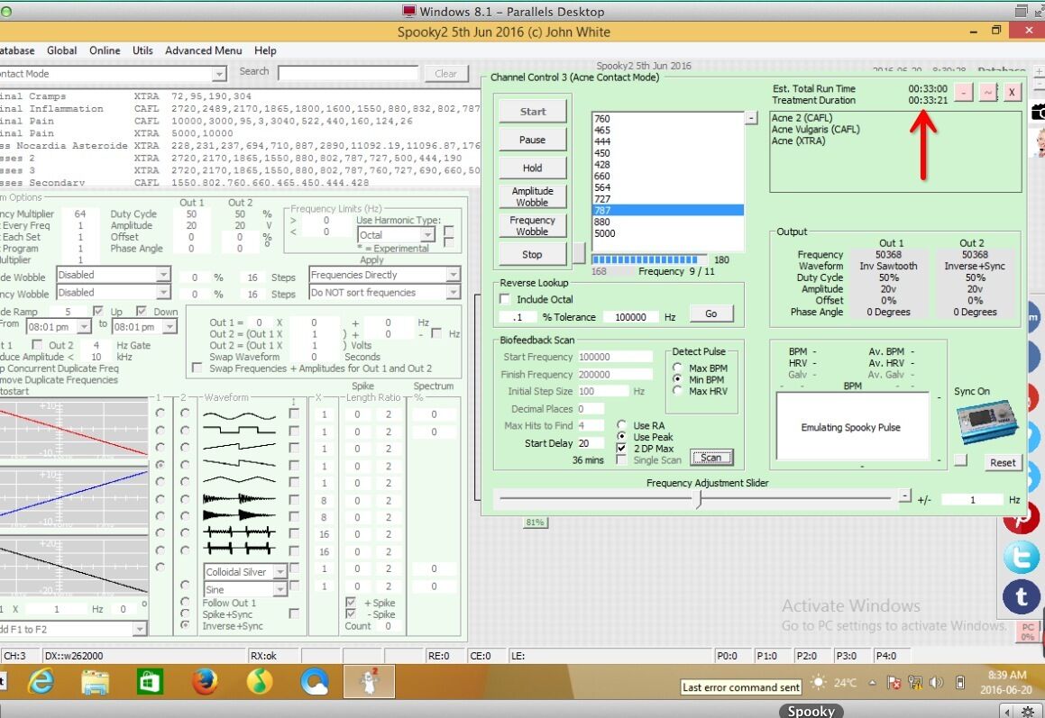Enable the Include Octal checkbox
Screen dimensions: 1045x718
tap(505, 299)
